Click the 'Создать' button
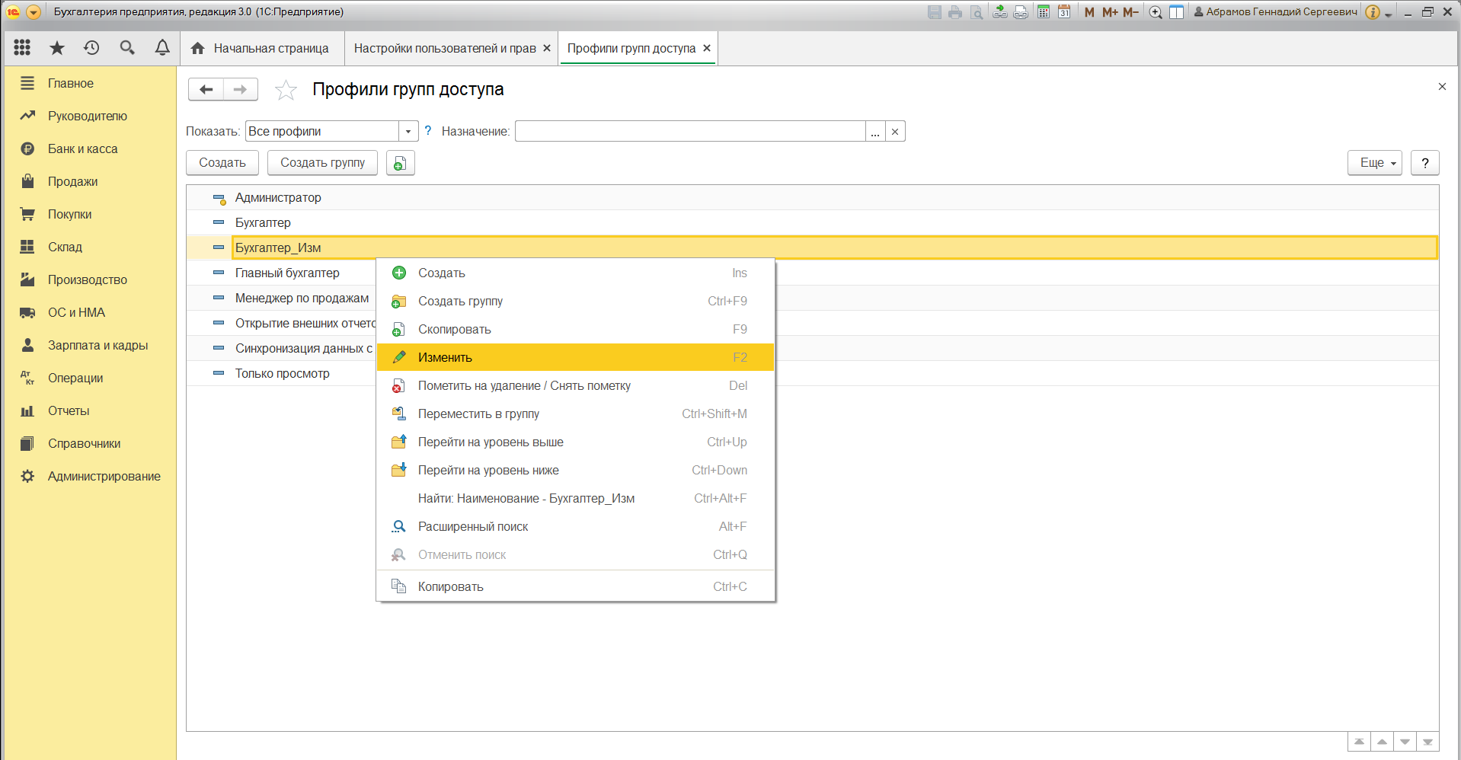1461x760 pixels. [x=222, y=163]
